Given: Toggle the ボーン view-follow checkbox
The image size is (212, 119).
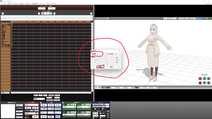Looking at the screenshot, I should [x=103, y=109].
